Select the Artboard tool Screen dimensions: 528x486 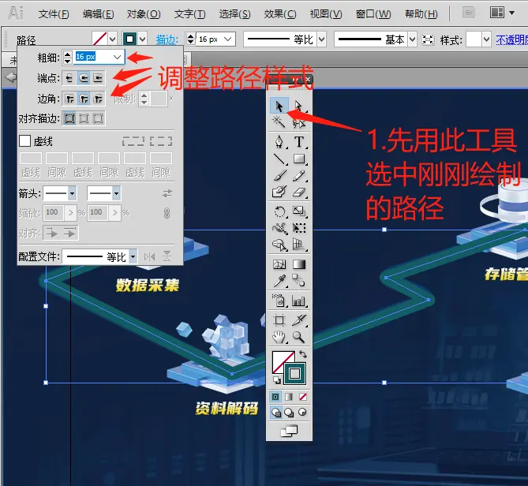tap(279, 320)
